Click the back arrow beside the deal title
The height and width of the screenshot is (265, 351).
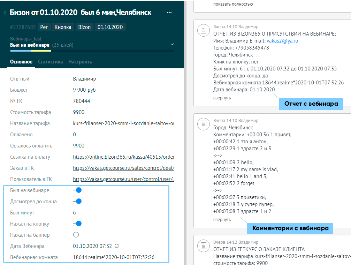5,13
